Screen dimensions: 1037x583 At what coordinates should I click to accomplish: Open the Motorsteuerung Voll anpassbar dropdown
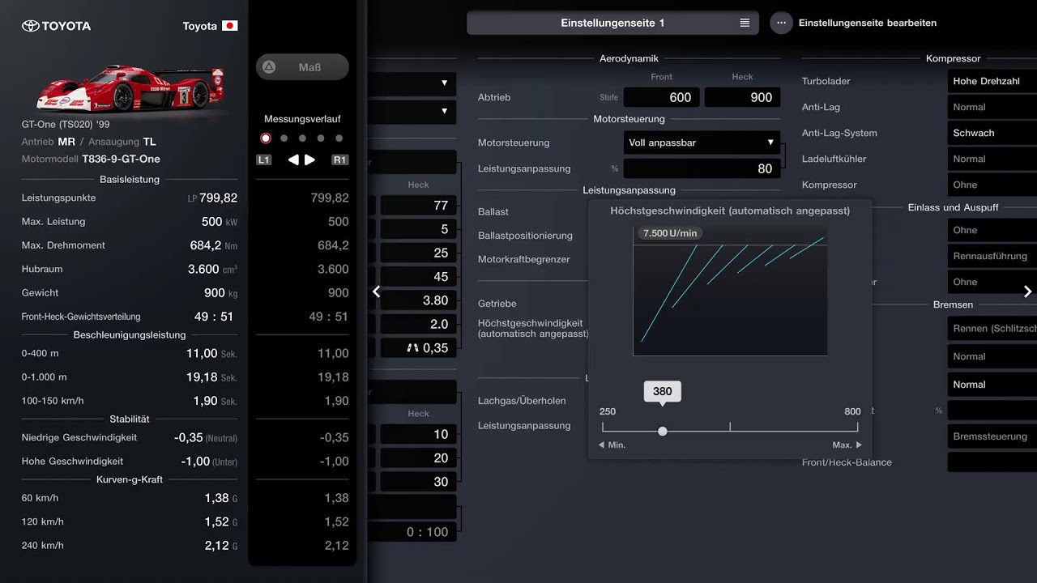click(x=702, y=143)
